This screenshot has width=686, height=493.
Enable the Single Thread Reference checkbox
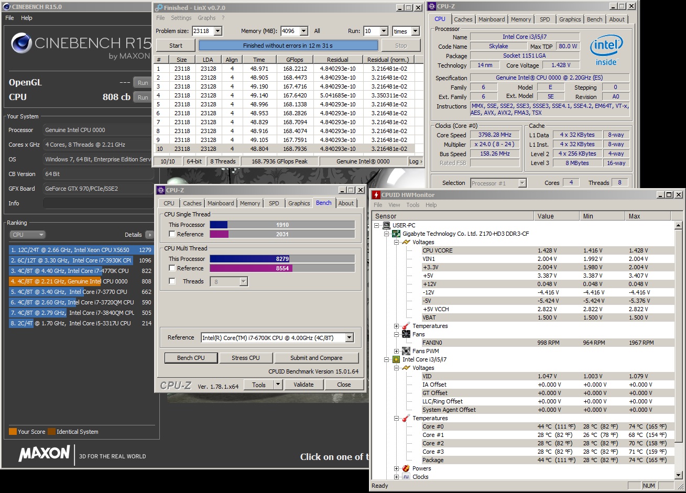(x=172, y=234)
